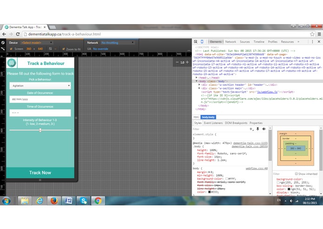Click the #333 color swatch
323x229 pixels.
tap(209, 192)
